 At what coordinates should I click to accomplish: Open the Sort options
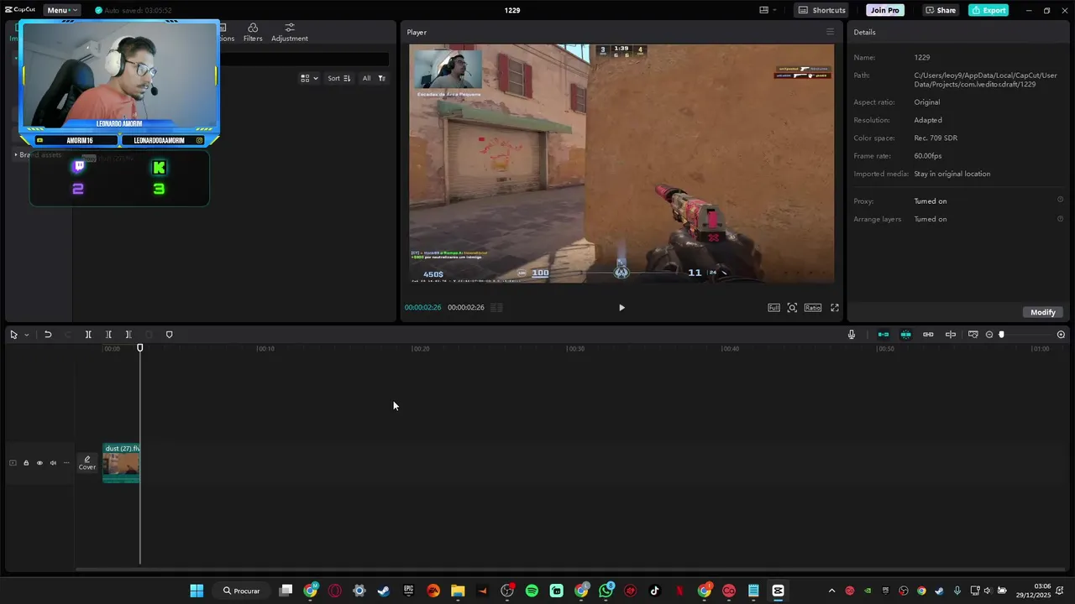339,78
